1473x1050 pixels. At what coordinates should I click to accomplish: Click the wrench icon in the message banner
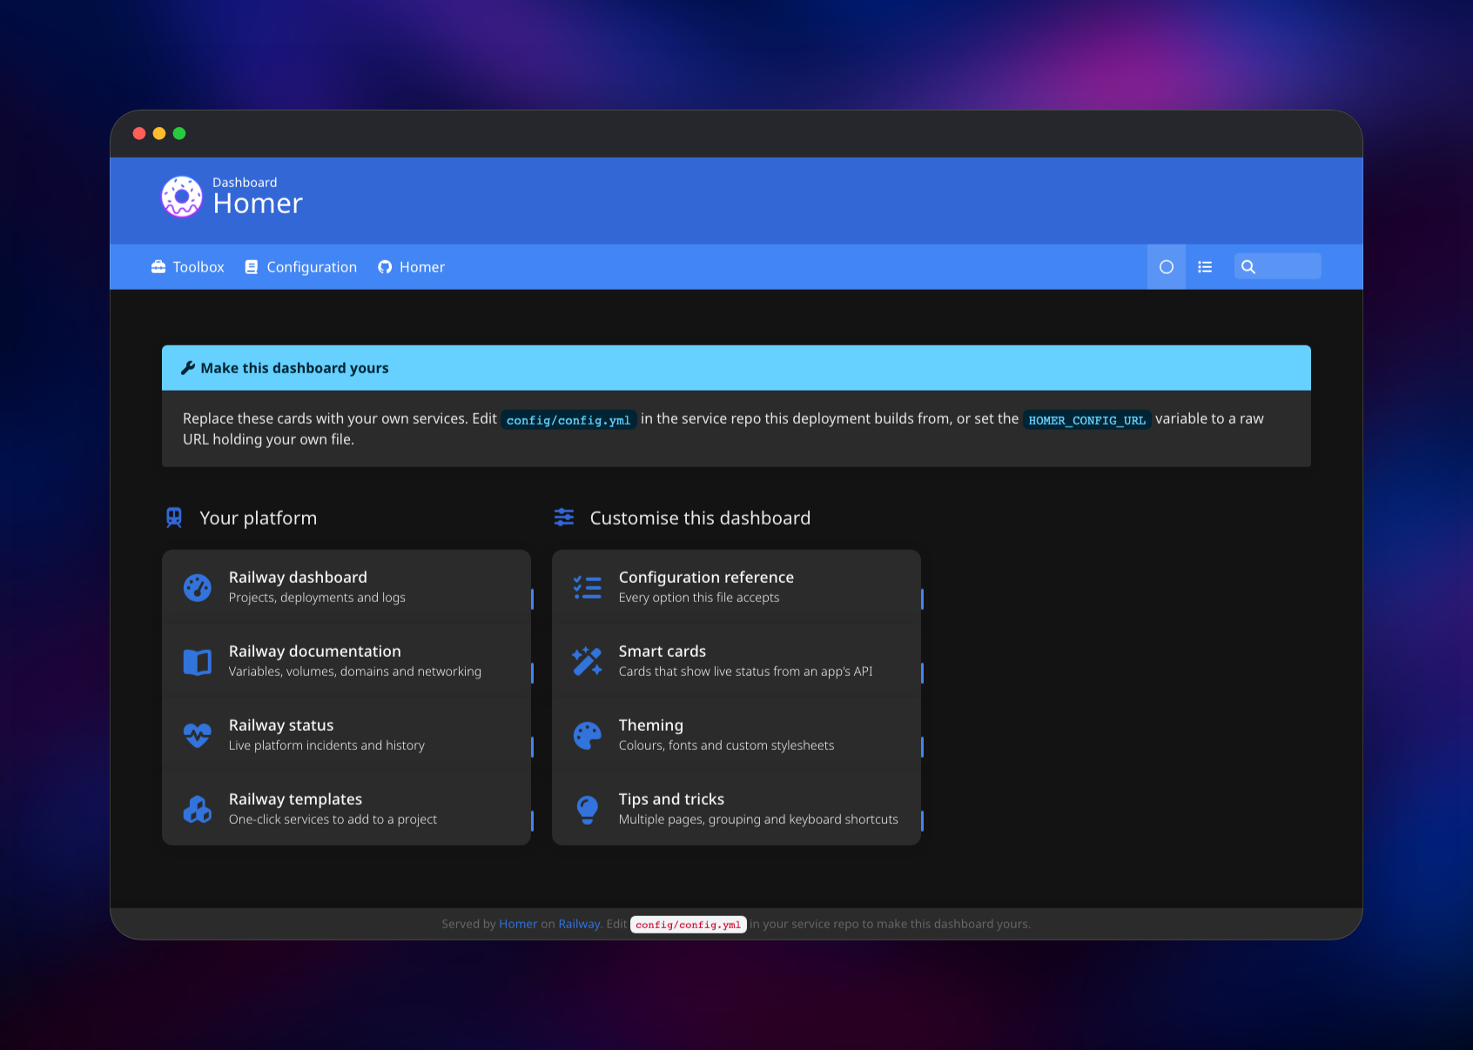188,368
